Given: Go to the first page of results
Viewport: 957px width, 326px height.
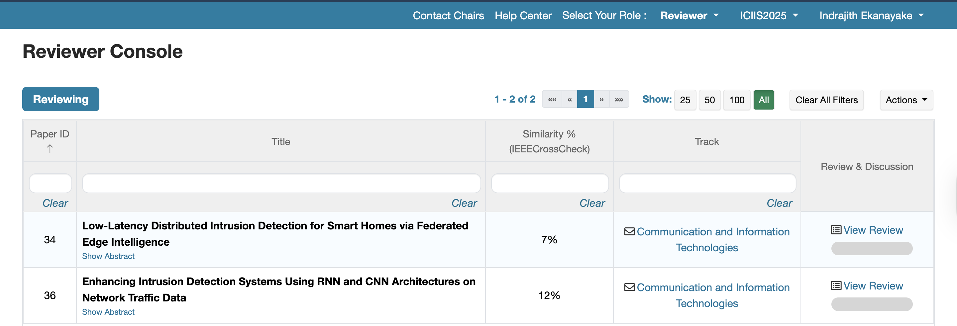Looking at the screenshot, I should 552,100.
